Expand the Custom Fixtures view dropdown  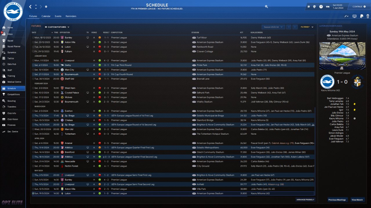57,27
